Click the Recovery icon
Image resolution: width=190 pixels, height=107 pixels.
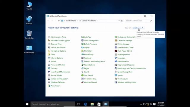49,68
